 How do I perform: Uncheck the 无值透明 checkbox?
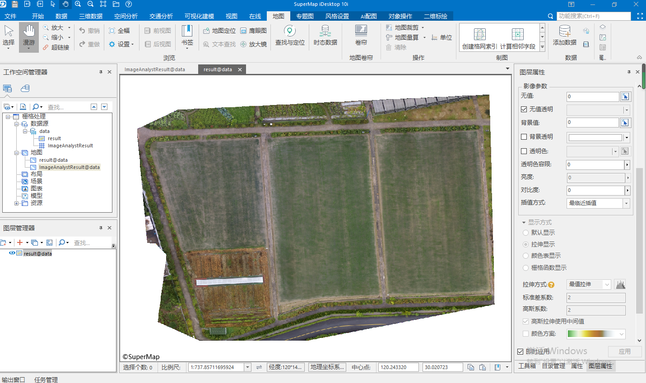point(524,109)
